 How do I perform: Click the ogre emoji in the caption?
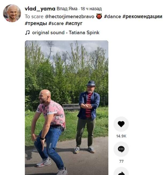point(99,16)
